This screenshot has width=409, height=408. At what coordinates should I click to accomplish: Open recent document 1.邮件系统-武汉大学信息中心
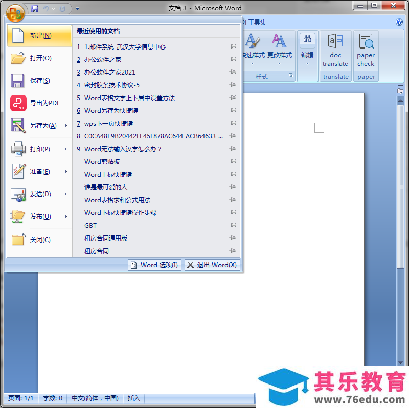tap(125, 46)
